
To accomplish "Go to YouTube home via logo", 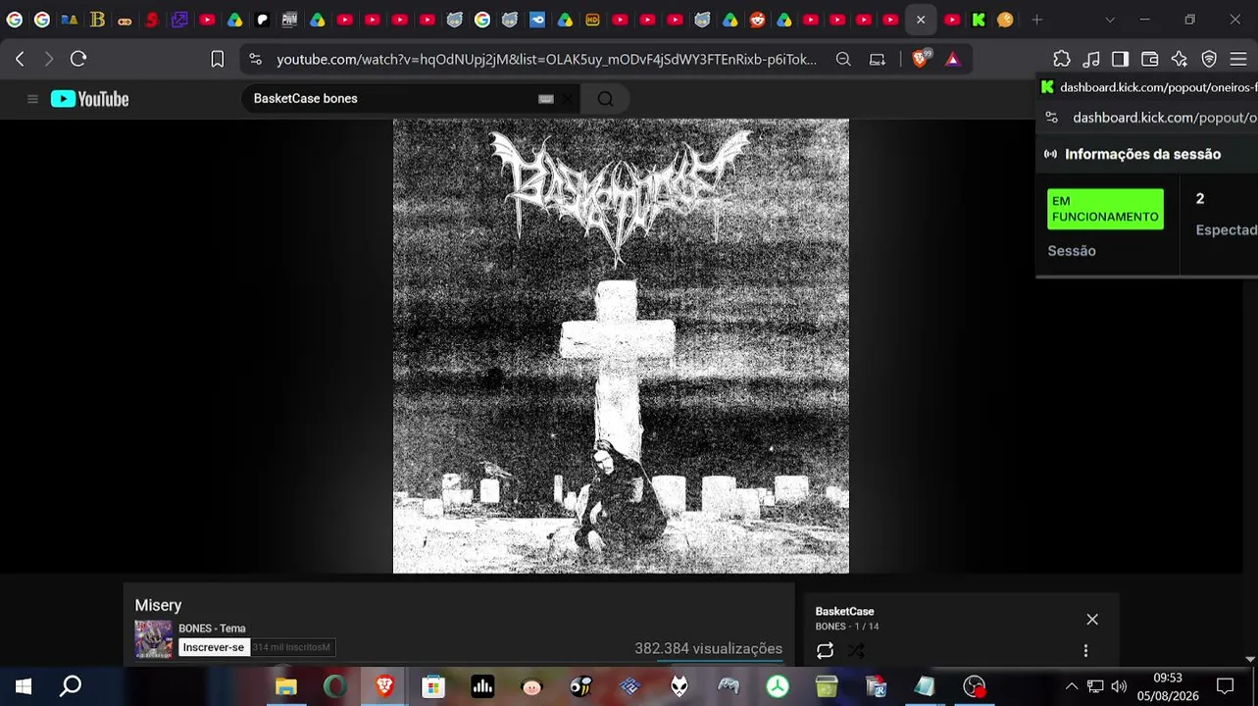I will point(90,99).
